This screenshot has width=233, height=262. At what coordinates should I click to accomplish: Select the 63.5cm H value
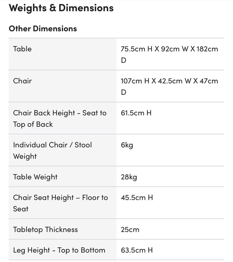pyautogui.click(x=137, y=250)
